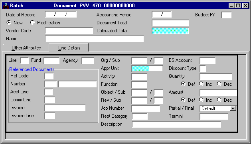The height and width of the screenshot is (144, 251).
Task: Click the Rev Sub field after slash
Action: (159, 101)
